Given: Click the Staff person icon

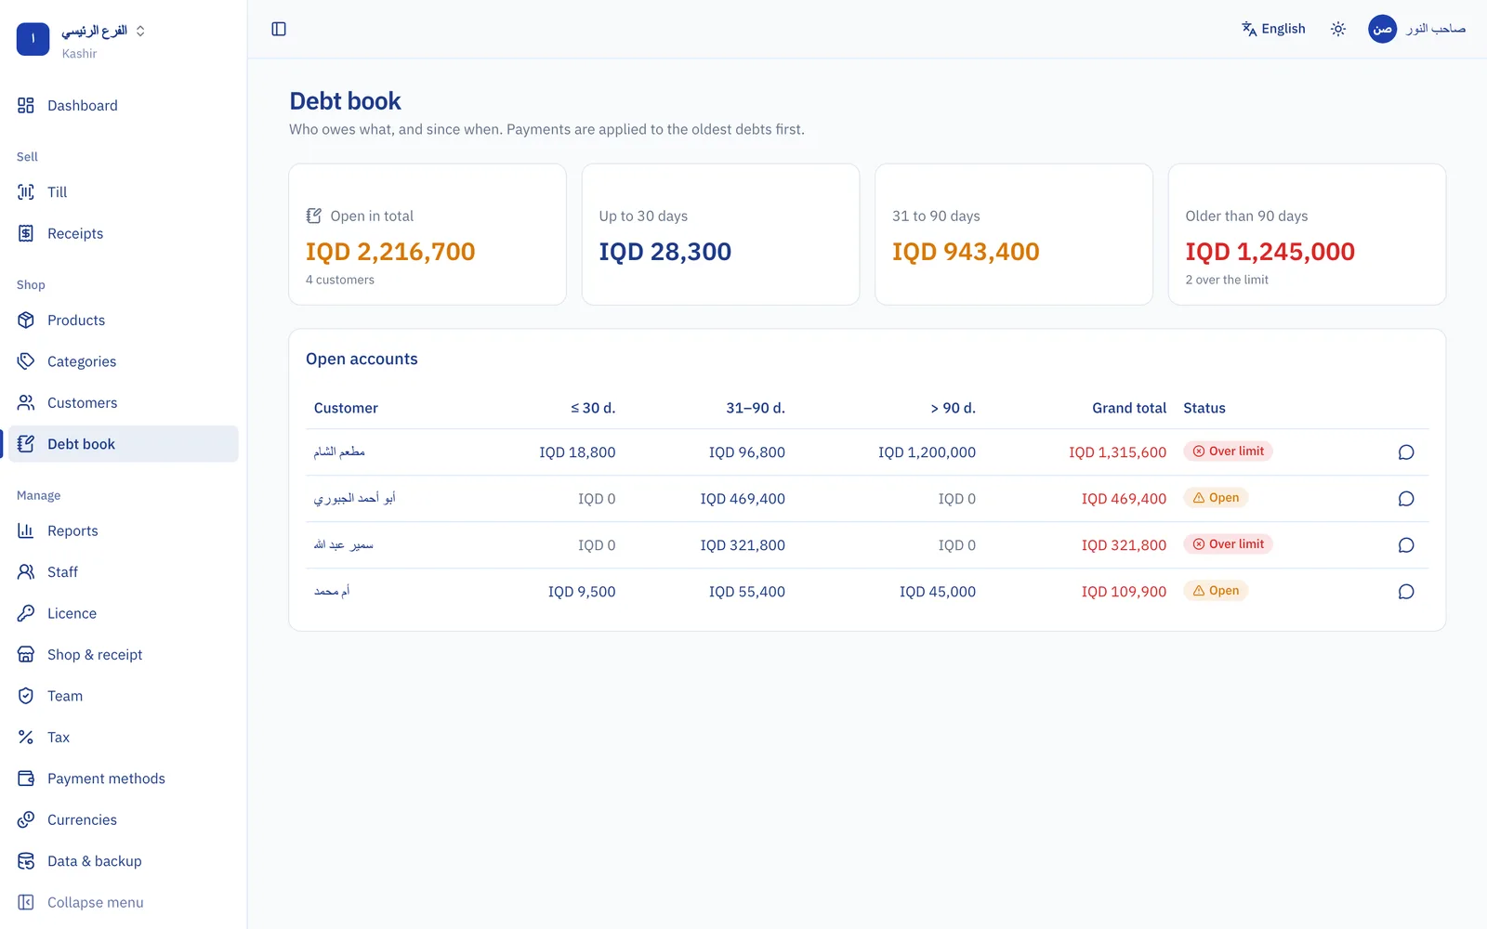Looking at the screenshot, I should point(26,571).
